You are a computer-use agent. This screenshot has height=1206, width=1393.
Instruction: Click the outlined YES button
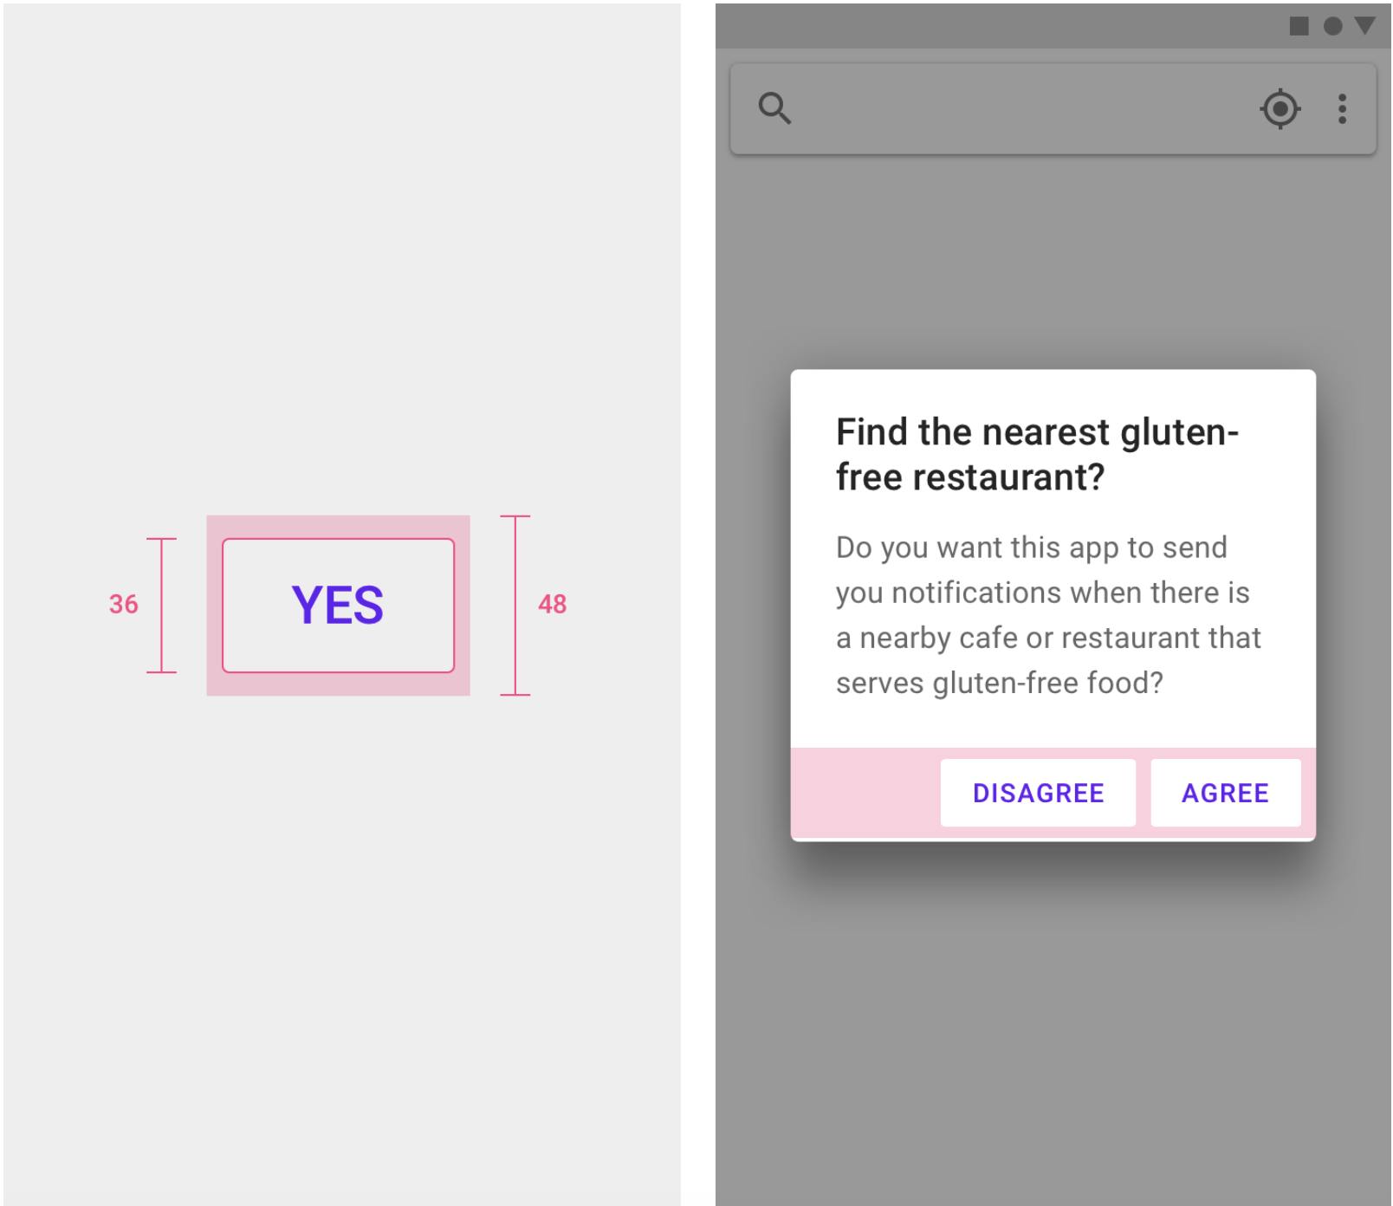click(x=338, y=606)
